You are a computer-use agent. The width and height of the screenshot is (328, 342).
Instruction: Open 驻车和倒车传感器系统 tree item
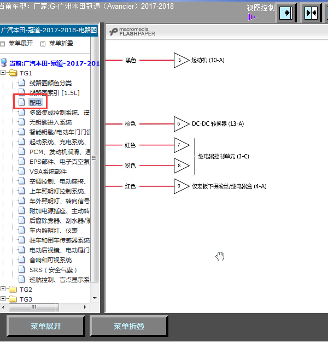pyautogui.click(x=60, y=240)
